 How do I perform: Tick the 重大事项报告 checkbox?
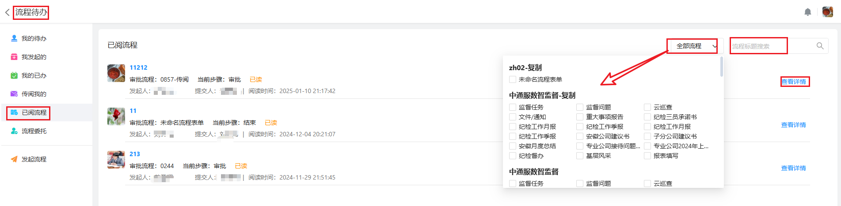tap(580, 117)
